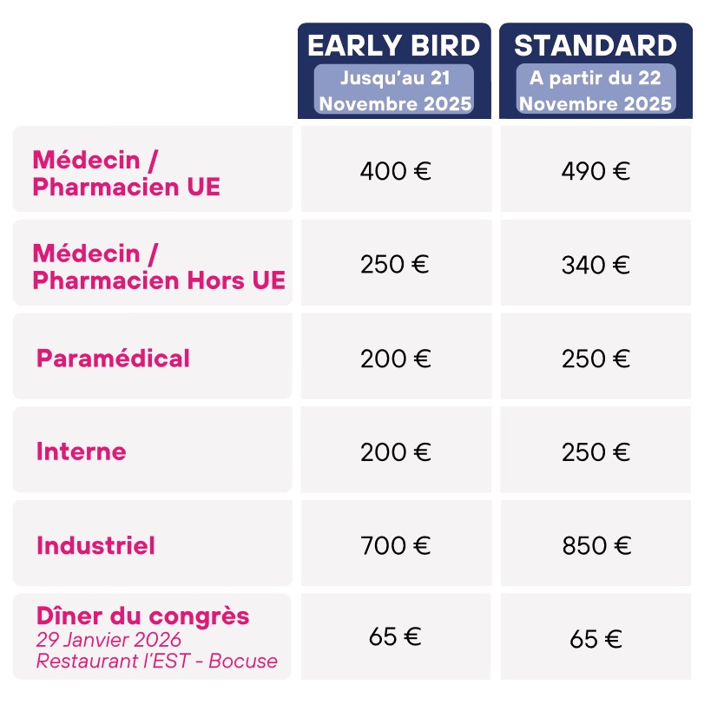The image size is (724, 705).
Task: Select the Interne row label
Action: (x=82, y=451)
